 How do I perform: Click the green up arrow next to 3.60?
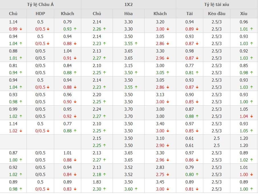click(x=136, y=189)
